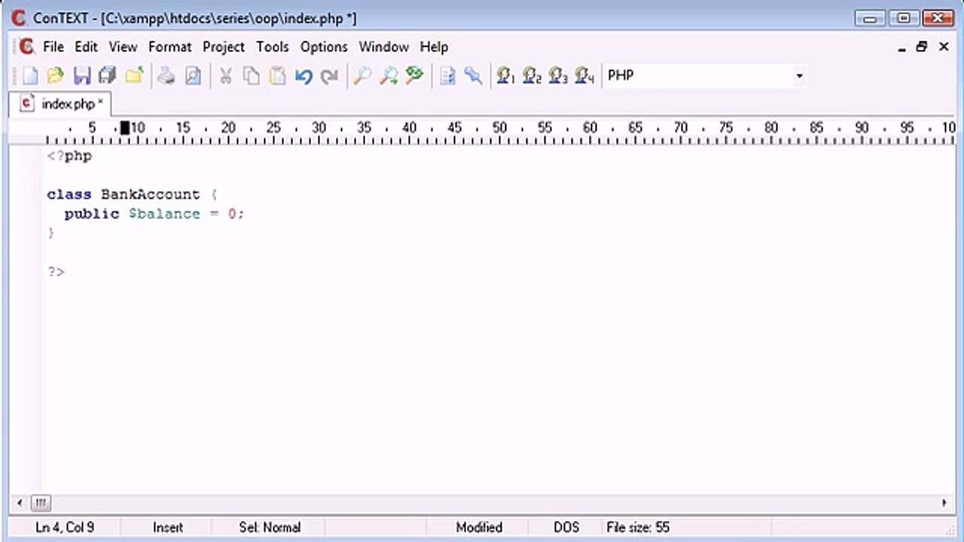The width and height of the screenshot is (964, 542).
Task: Open the Options menu
Action: click(x=324, y=47)
